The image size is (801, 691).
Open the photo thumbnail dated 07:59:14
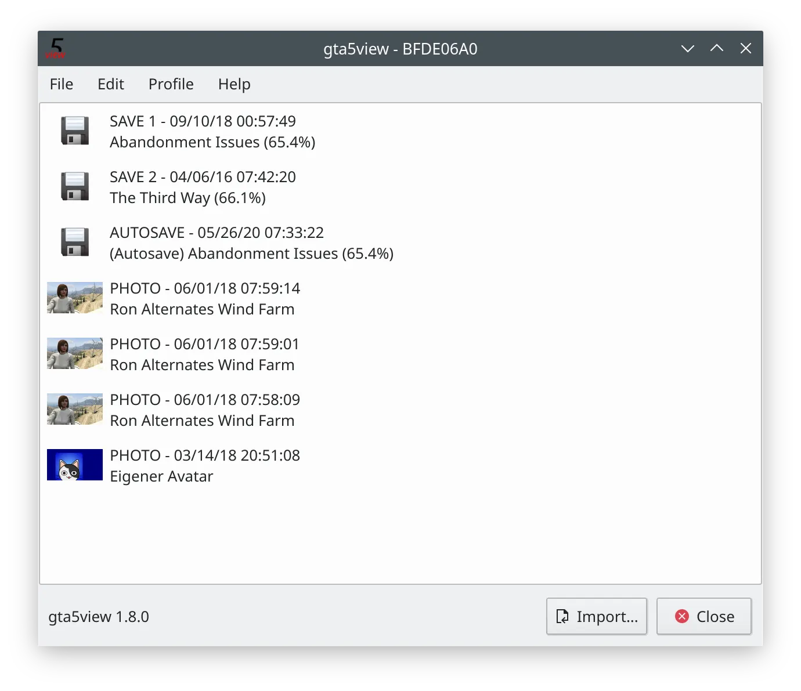click(75, 298)
